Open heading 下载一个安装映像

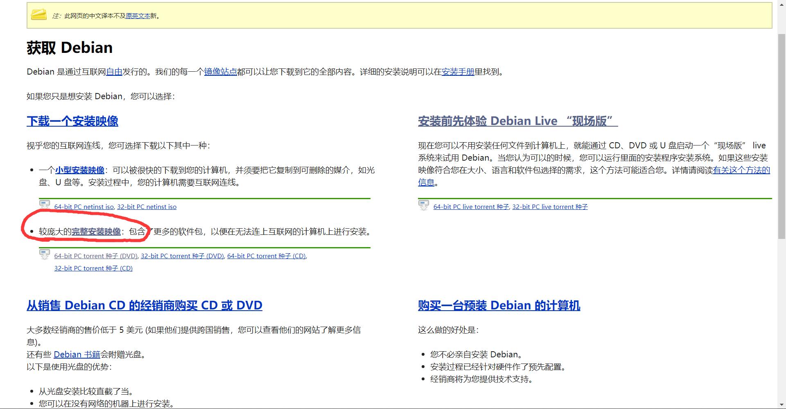click(x=72, y=121)
